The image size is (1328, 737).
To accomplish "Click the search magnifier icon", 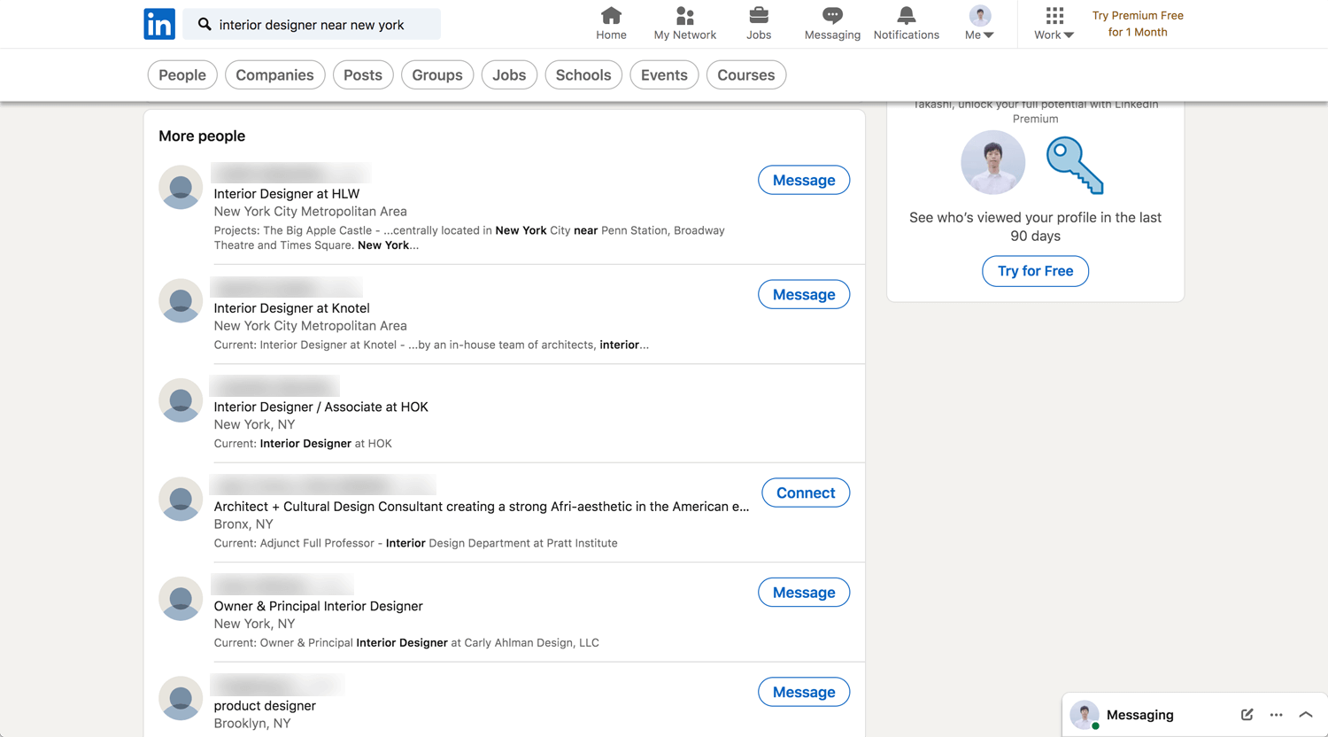I will [x=205, y=24].
